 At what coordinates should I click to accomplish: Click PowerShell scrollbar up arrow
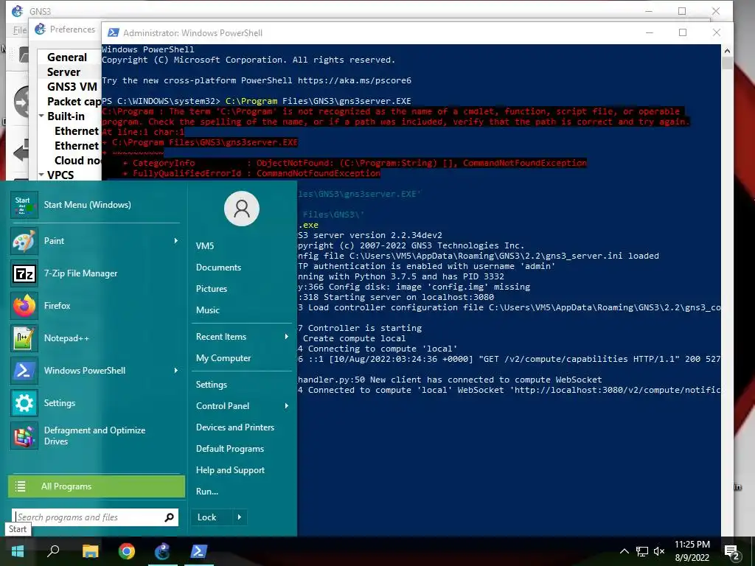[x=727, y=51]
